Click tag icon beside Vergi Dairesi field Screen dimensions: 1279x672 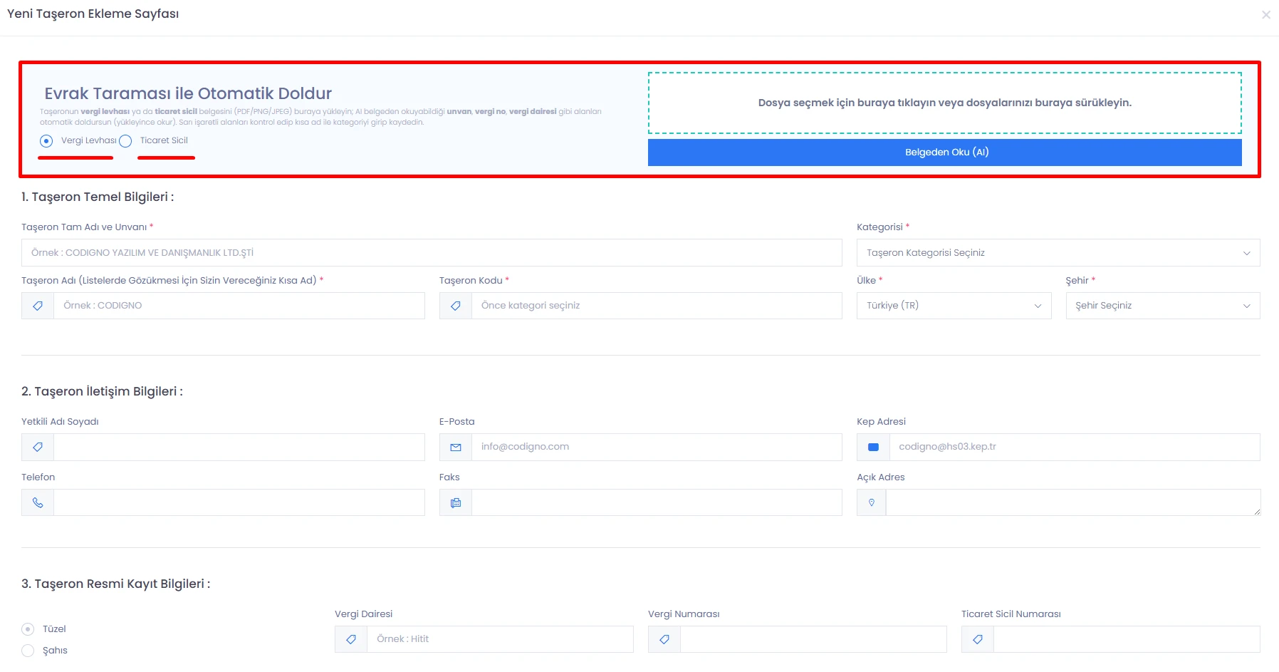[x=351, y=639]
